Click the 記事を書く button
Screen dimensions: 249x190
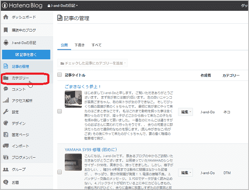coord(26,55)
